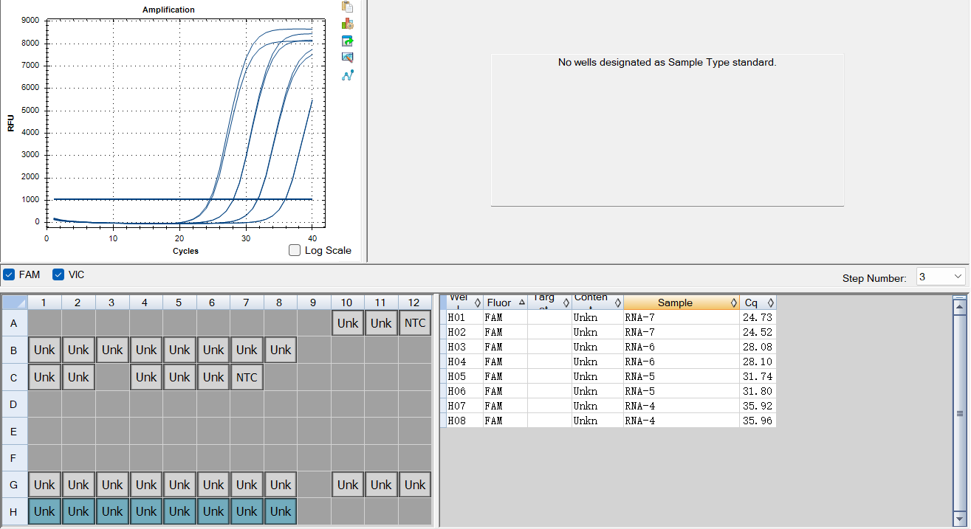The width and height of the screenshot is (971, 529).
Task: Toggle the Log Scale checkbox
Action: pos(295,250)
